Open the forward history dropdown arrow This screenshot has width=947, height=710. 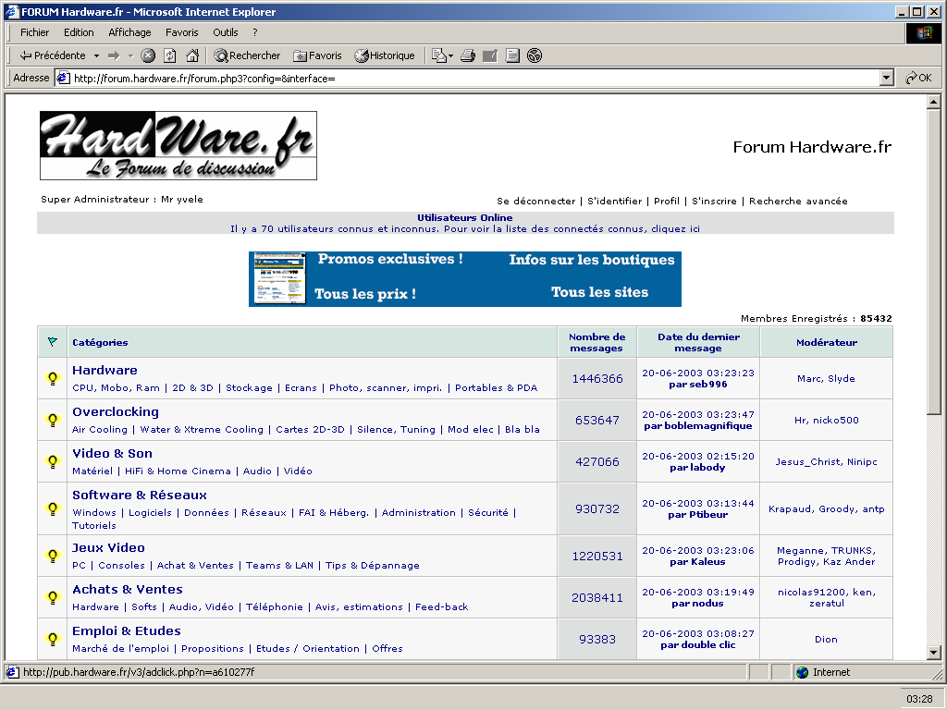130,55
